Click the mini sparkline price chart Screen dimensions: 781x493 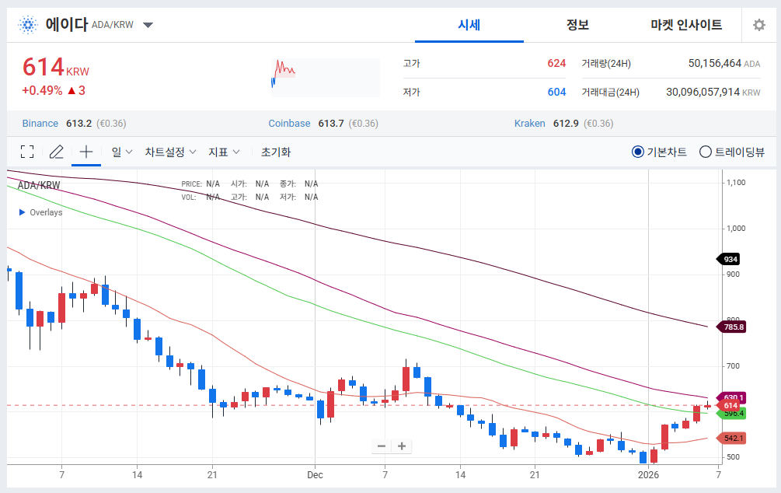pyautogui.click(x=323, y=77)
